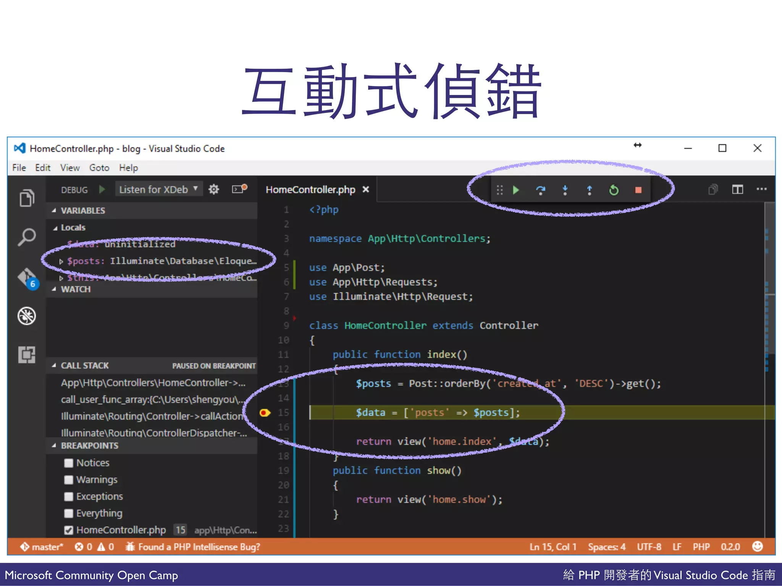Stop debugging red square button
The width and height of the screenshot is (782, 586).
[638, 190]
